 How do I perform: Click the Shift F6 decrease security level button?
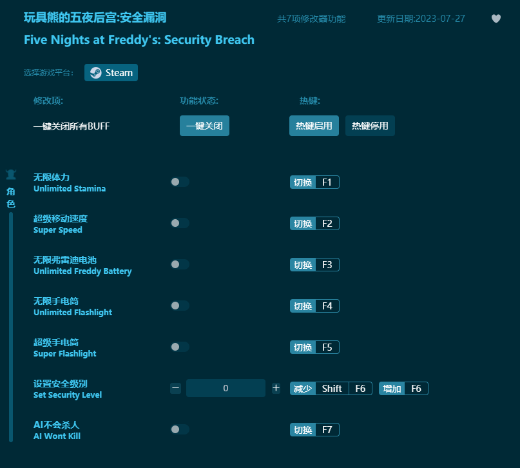coord(331,388)
